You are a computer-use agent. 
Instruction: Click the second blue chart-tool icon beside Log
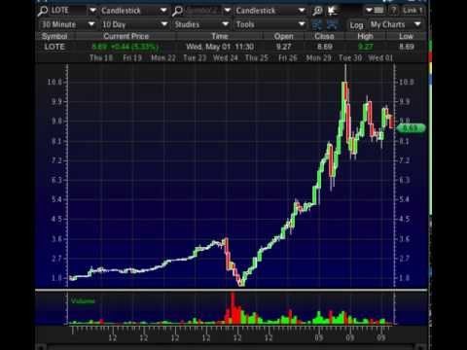click(332, 24)
